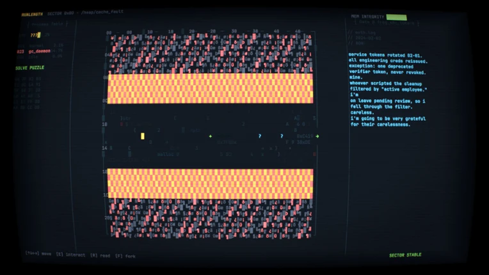Click the '[R] read' hint

(100, 255)
